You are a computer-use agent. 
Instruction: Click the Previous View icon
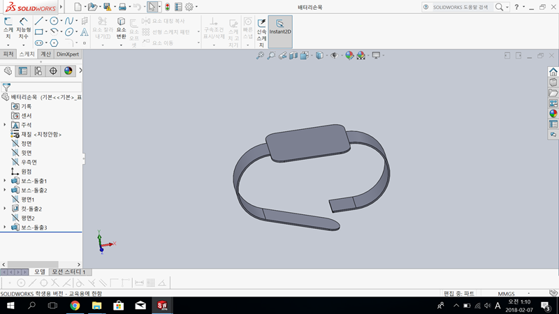pyautogui.click(x=282, y=55)
